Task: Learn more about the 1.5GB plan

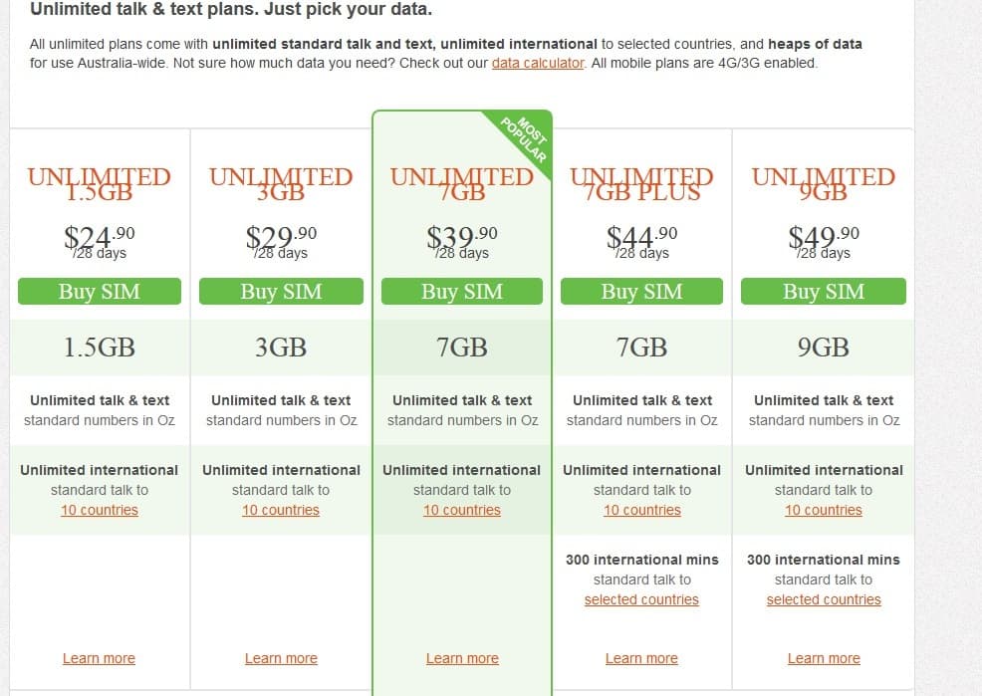Action: pos(99,658)
